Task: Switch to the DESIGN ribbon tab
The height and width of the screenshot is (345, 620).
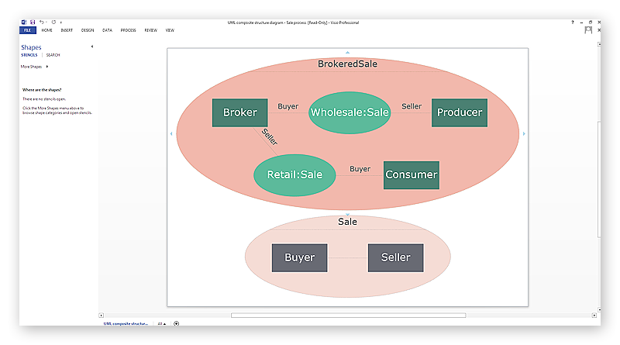Action: pos(88,30)
